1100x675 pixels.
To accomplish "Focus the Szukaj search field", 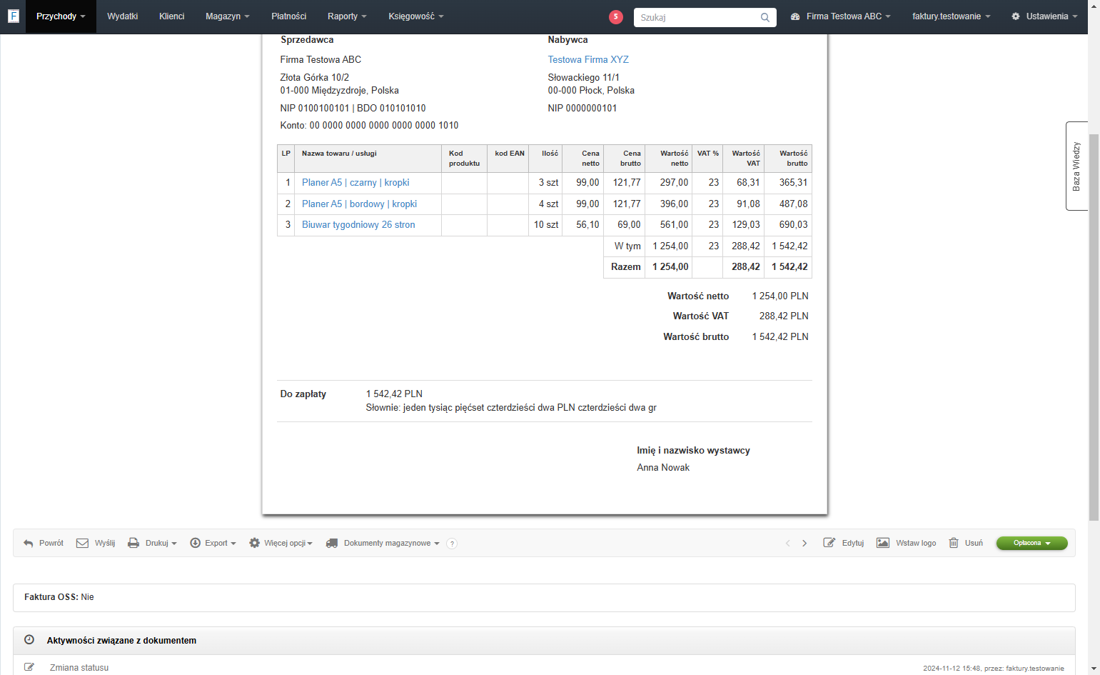I will (697, 18).
